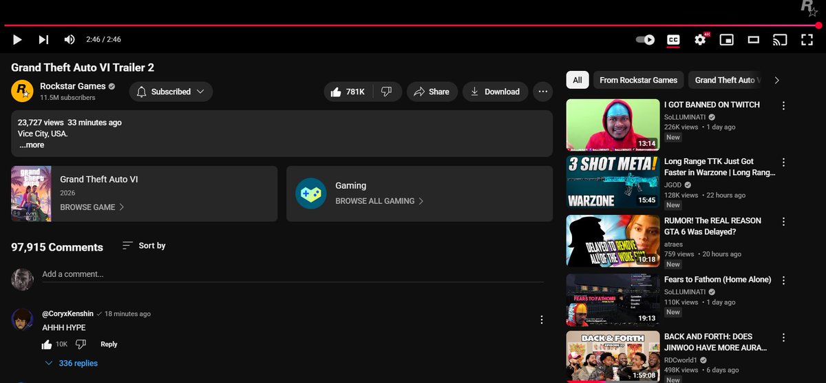Play the video with the play icon
826x383 pixels.
[x=18, y=40]
